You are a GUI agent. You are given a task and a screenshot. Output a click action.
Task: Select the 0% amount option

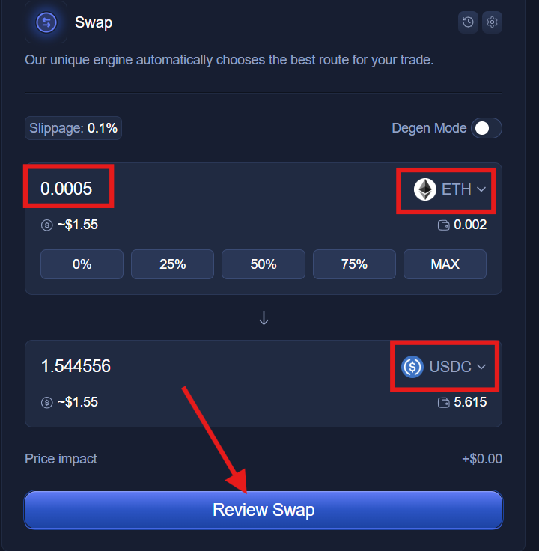[x=82, y=264]
